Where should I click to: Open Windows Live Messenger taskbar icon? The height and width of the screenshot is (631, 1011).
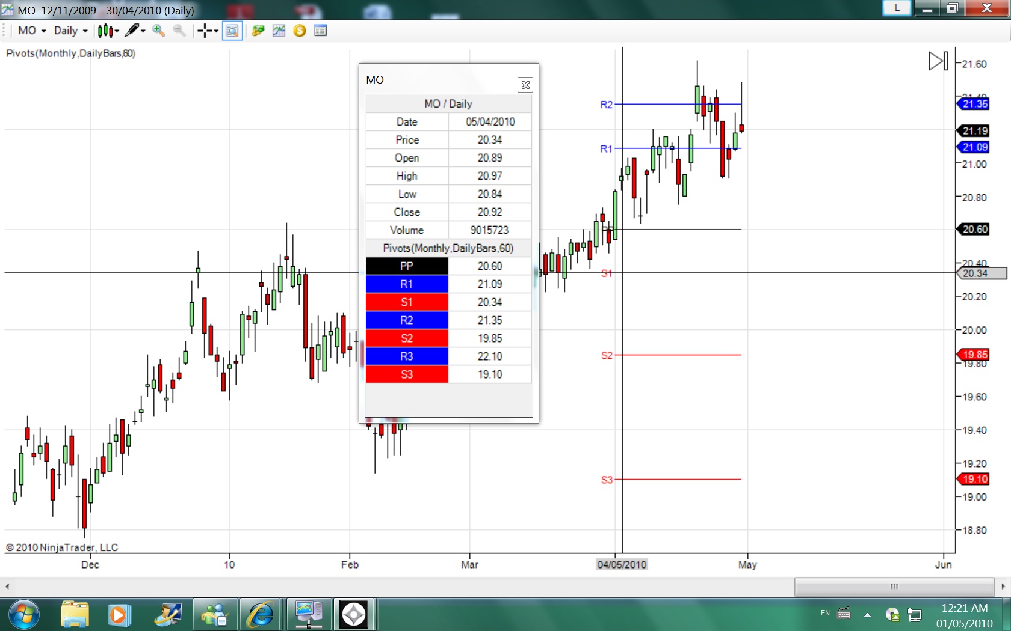point(215,614)
